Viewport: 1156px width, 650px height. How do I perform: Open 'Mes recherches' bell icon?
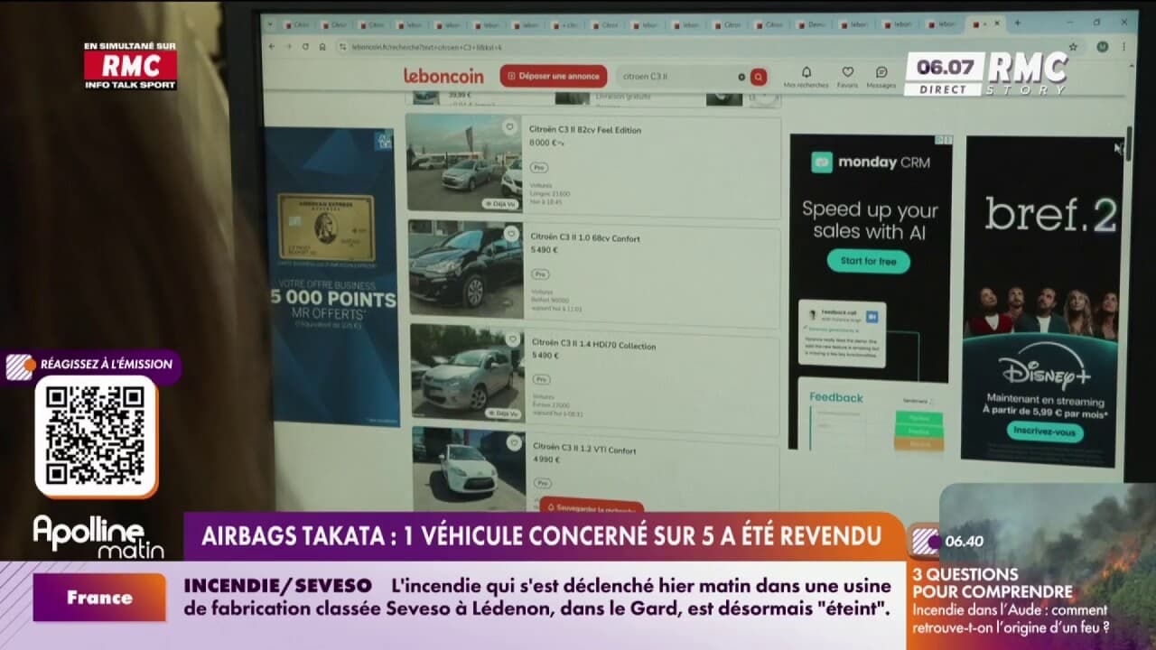(x=806, y=77)
